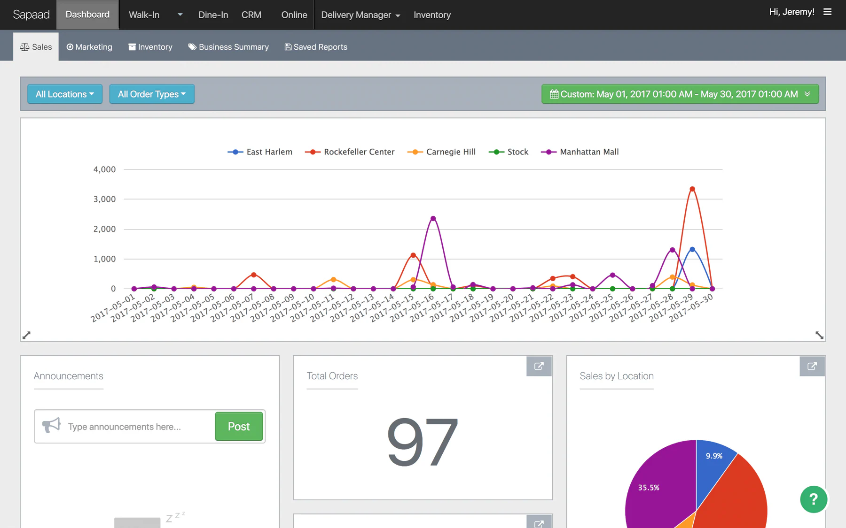Click the megaphone icon in announcements box
This screenshot has width=846, height=528.
(x=51, y=426)
